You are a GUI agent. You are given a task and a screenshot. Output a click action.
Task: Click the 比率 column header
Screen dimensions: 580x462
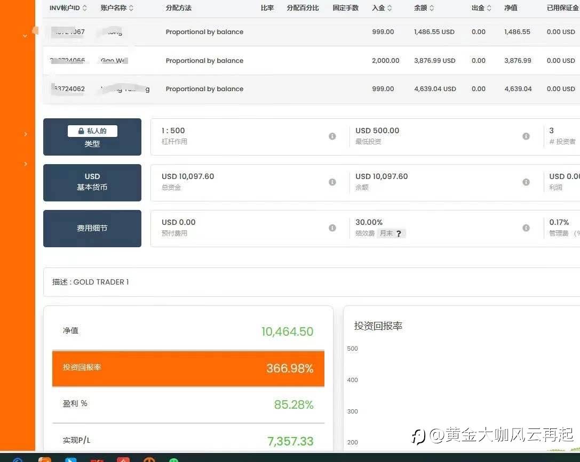(x=267, y=8)
